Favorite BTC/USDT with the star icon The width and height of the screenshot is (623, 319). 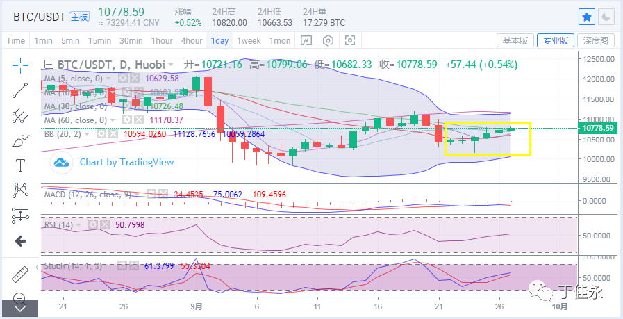pos(586,17)
